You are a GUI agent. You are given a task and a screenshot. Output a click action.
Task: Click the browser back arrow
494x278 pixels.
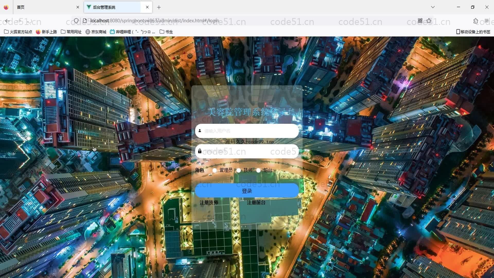coord(7,21)
